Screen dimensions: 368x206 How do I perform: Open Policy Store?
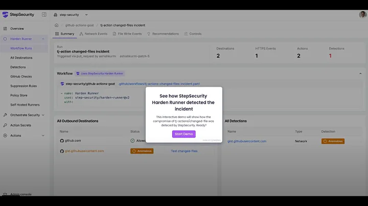point(19,95)
